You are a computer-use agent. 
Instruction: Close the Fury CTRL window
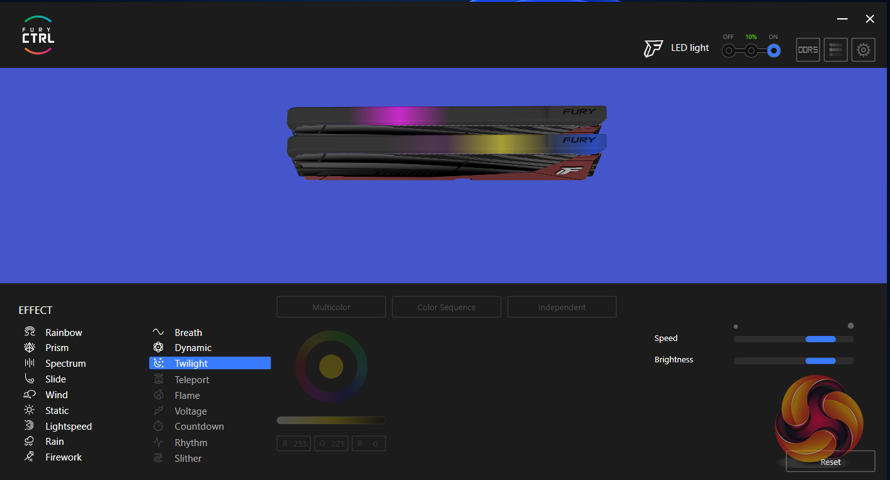[870, 19]
